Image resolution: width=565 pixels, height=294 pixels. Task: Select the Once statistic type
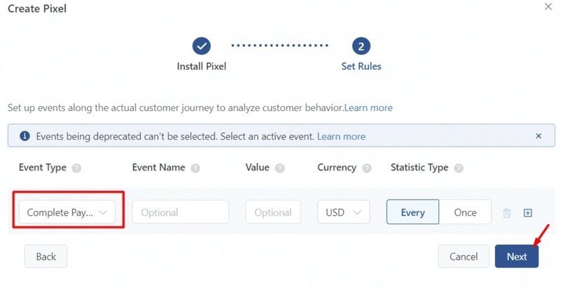(465, 212)
